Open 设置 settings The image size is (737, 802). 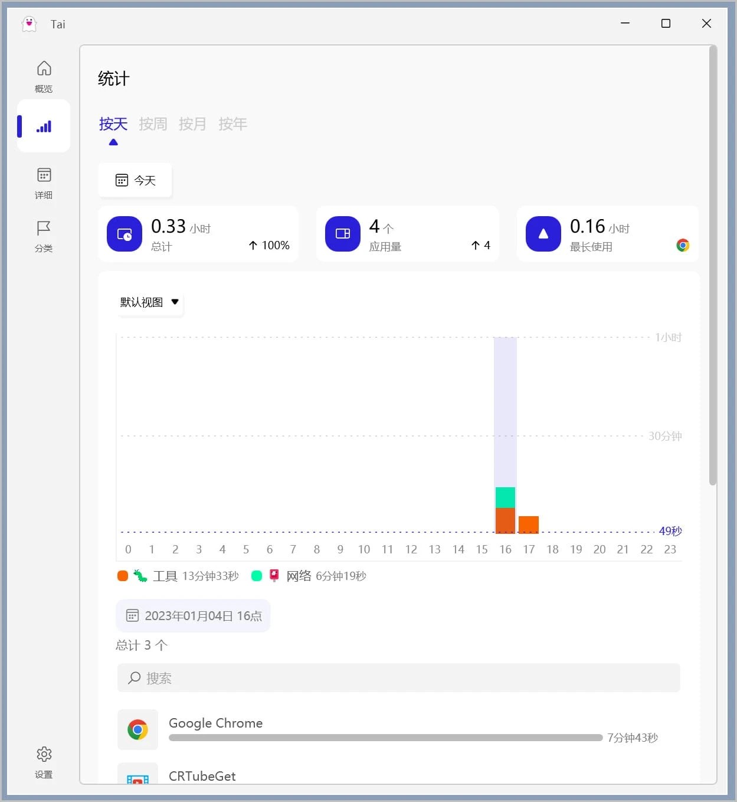(44, 762)
